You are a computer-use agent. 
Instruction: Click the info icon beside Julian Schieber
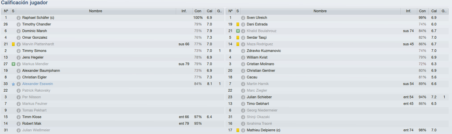coord(243,97)
